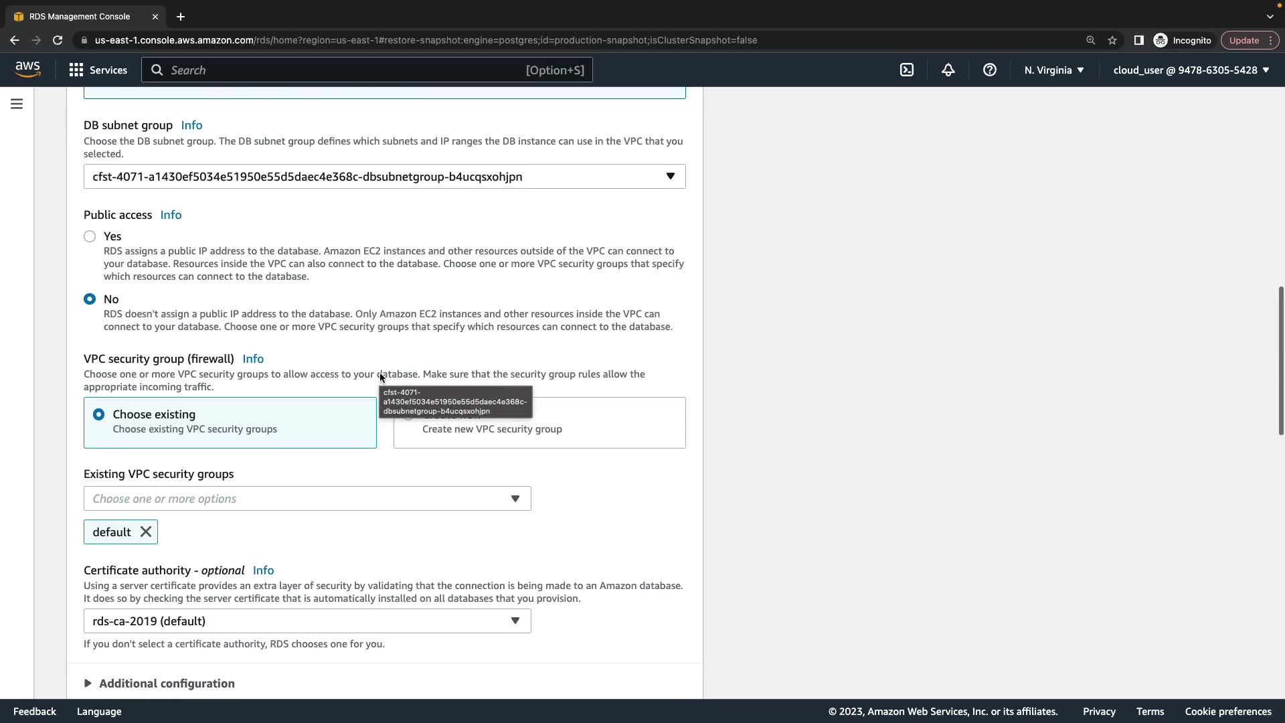The width and height of the screenshot is (1285, 723).
Task: Open the DB subnet group dropdown
Action: [384, 177]
